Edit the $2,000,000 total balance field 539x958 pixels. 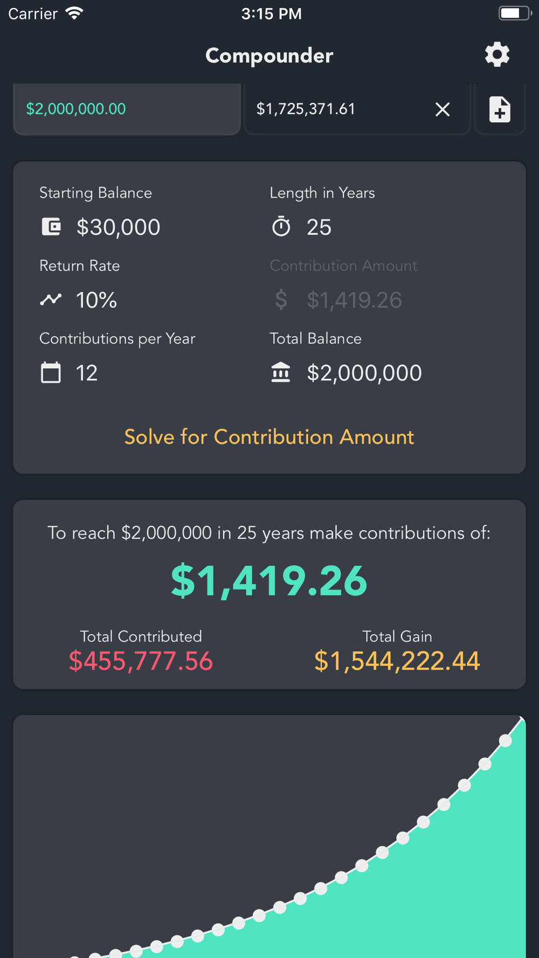point(364,373)
